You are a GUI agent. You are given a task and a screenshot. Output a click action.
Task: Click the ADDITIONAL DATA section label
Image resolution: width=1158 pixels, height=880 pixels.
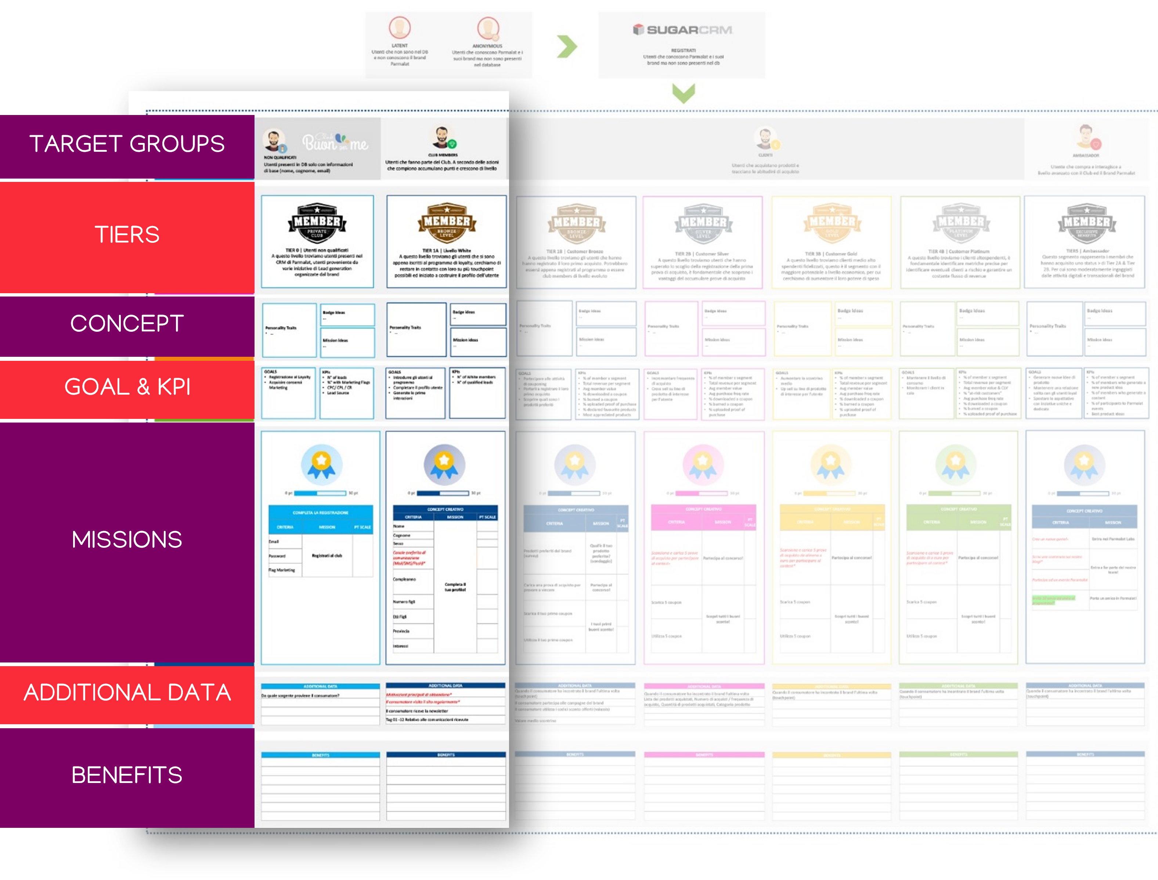tap(127, 693)
